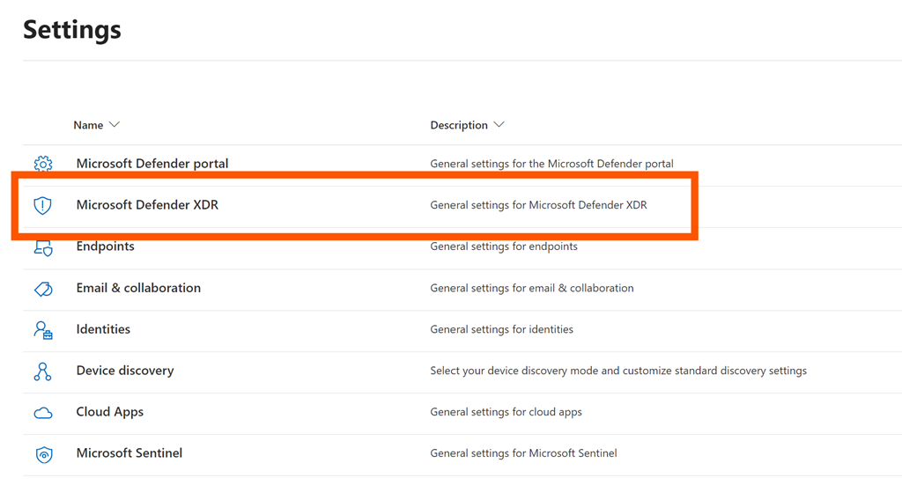Expand the Description column sort chevron
Image resolution: width=902 pixels, height=500 pixels.
(499, 125)
